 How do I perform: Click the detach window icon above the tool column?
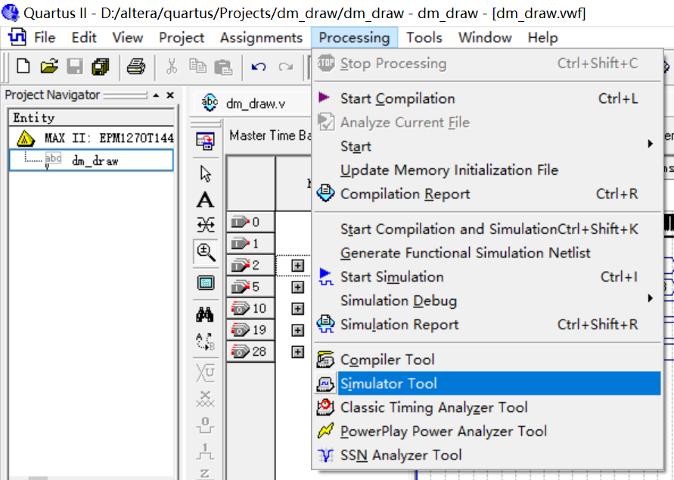tap(206, 141)
